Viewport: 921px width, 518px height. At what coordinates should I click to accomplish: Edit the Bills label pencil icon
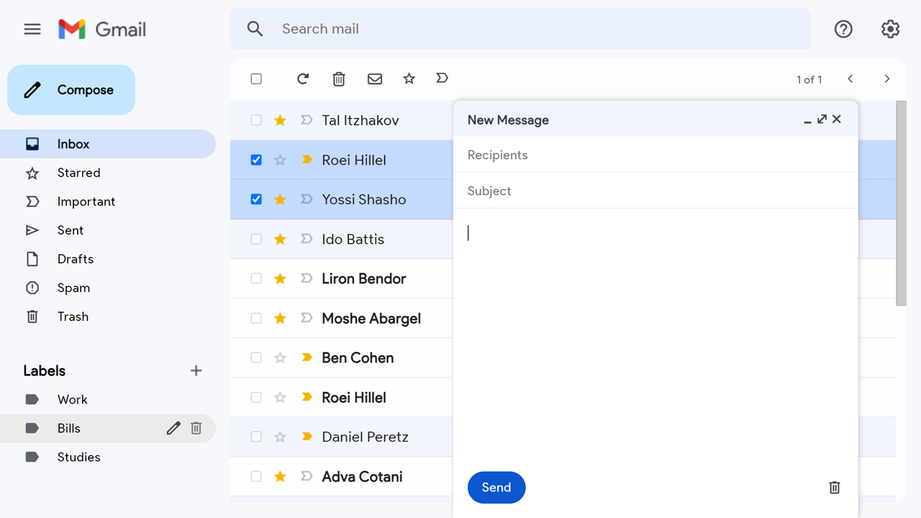pos(173,428)
